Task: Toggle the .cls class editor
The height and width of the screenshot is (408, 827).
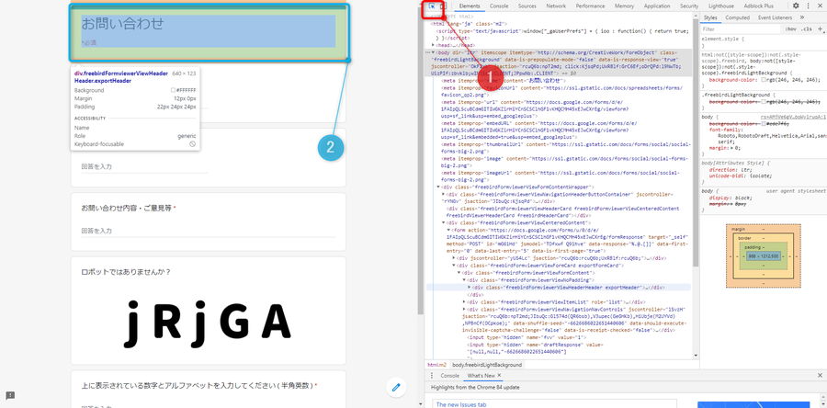Action: (807, 29)
